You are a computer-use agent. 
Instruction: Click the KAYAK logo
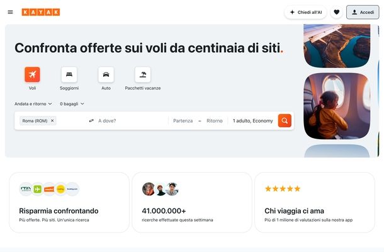(41, 12)
